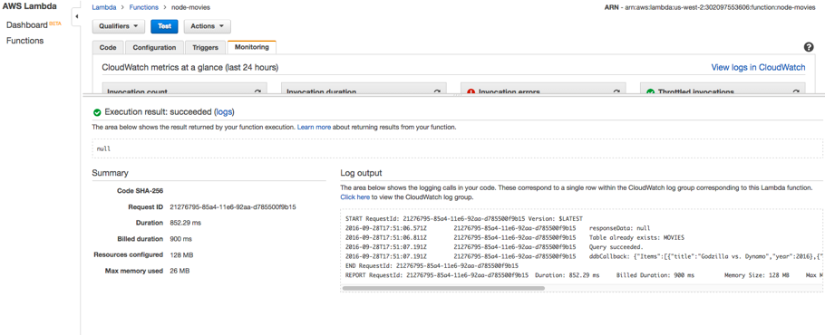The image size is (825, 335).
Task: Click the logs link in execution result
Action: click(224, 112)
